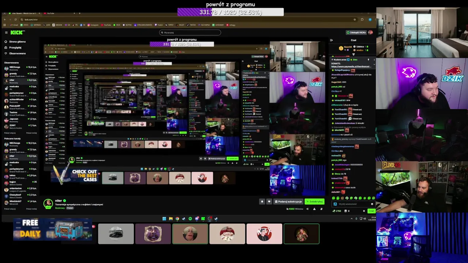Go back in the browser
The height and width of the screenshot is (263, 468).
tap(5, 19)
